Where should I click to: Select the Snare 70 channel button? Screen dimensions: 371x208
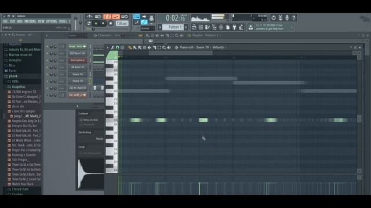[x=78, y=81]
